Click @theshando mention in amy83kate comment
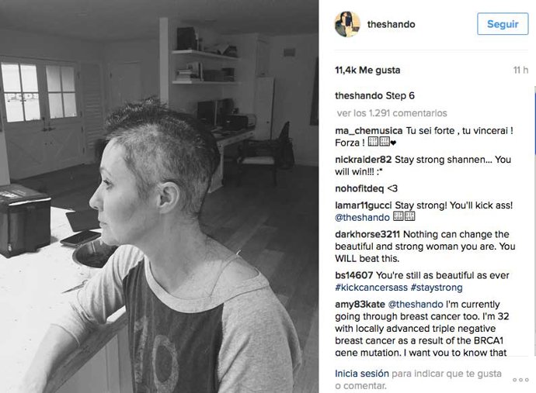 tap(416, 305)
